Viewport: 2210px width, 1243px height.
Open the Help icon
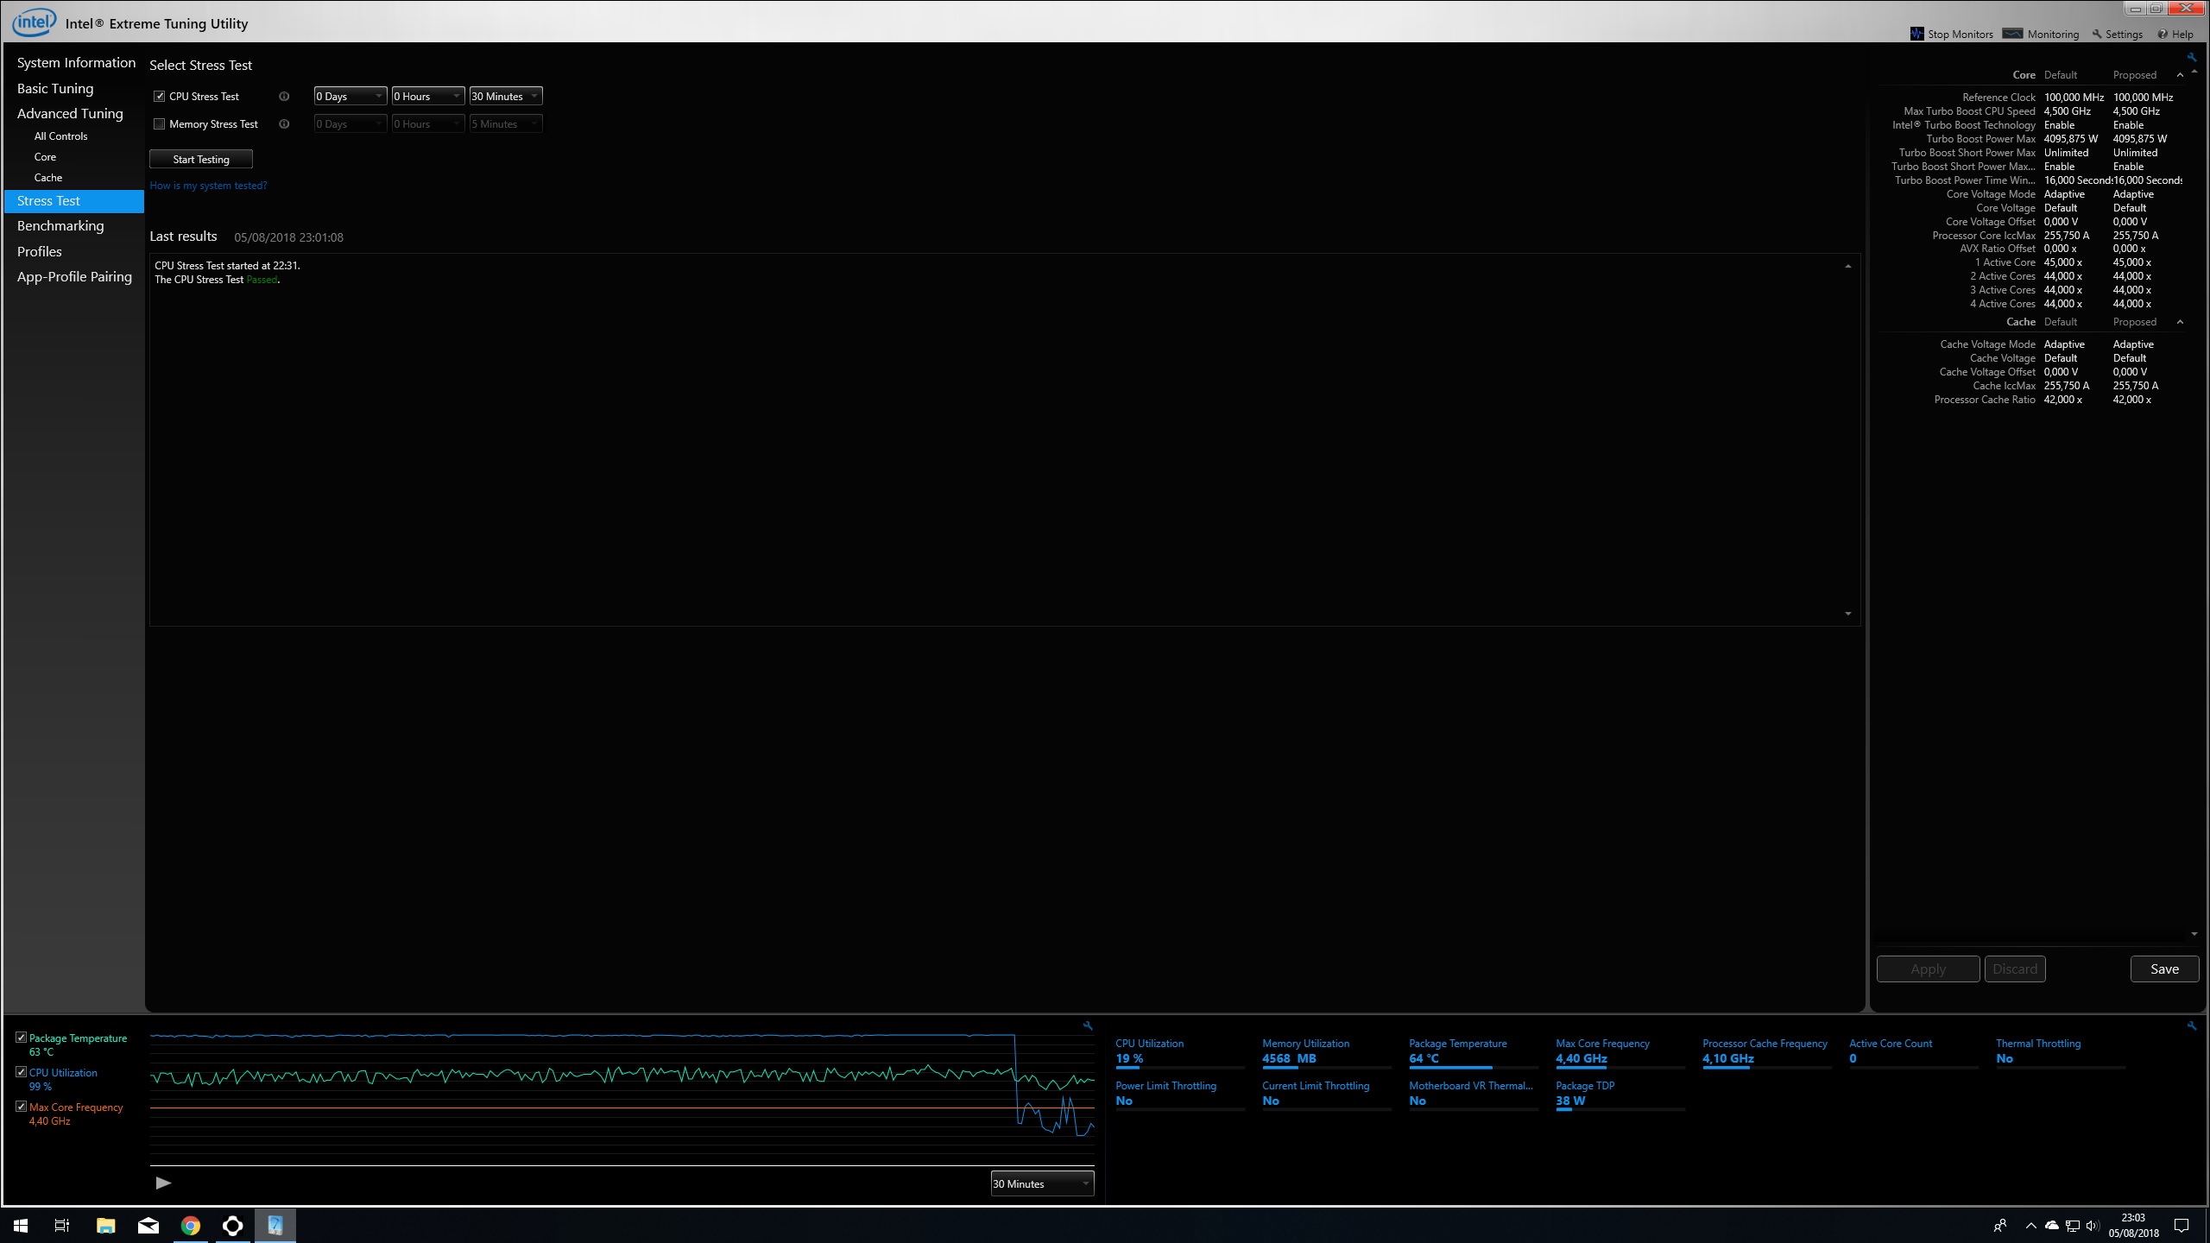[2163, 35]
